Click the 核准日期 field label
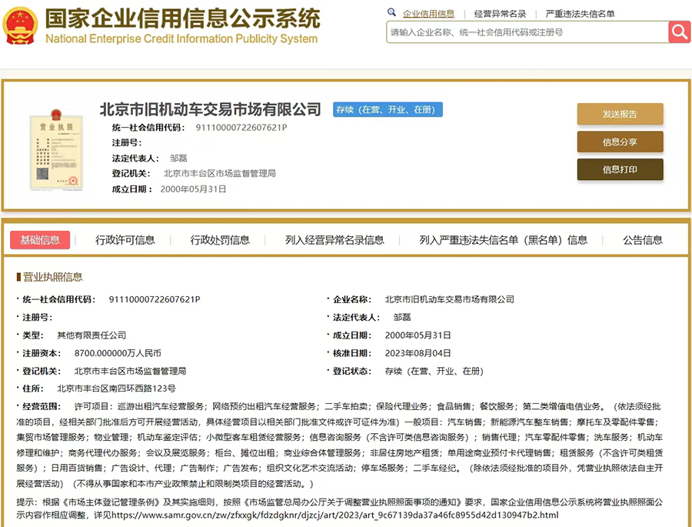This screenshot has height=527, width=692. tap(352, 353)
